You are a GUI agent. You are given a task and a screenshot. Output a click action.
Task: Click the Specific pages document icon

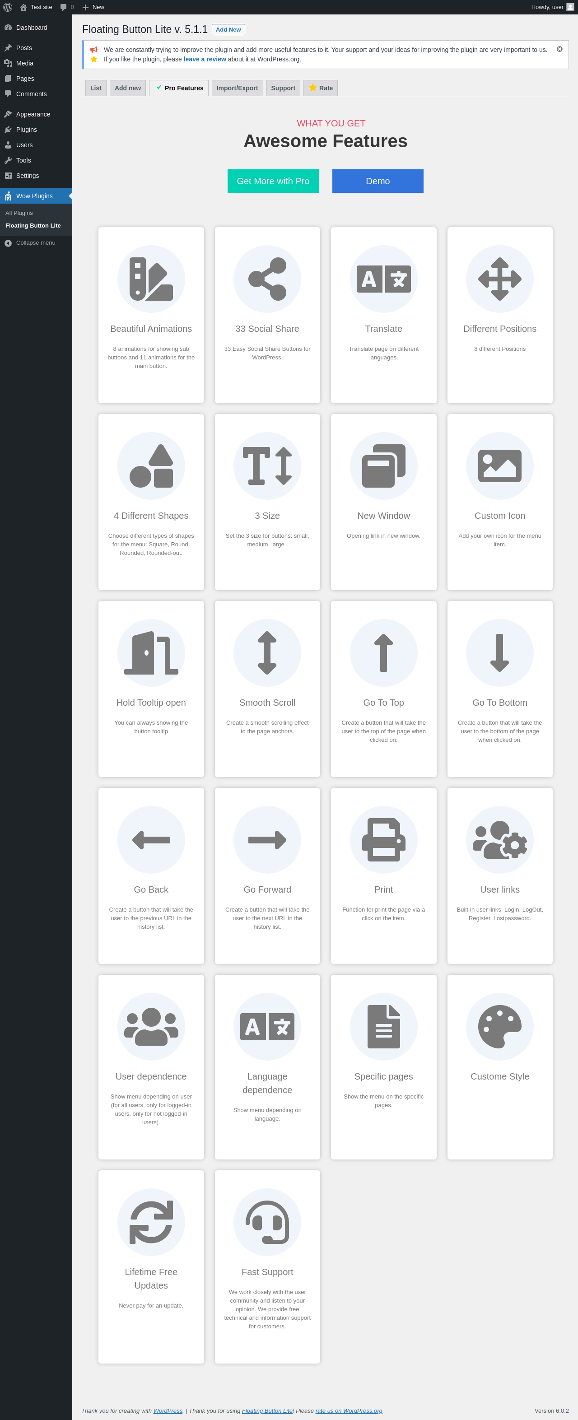384,1026
